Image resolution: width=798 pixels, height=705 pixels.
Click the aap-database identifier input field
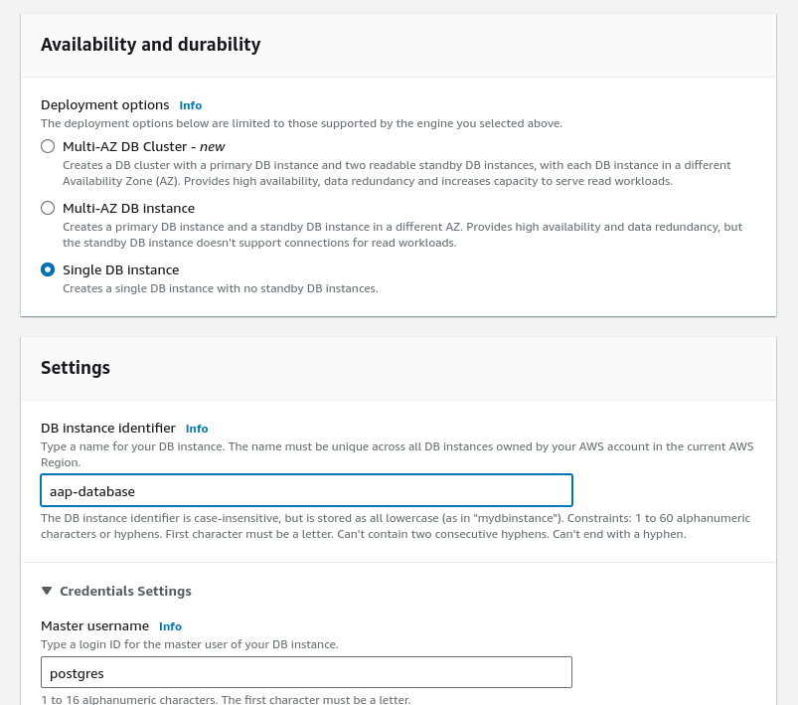306,490
